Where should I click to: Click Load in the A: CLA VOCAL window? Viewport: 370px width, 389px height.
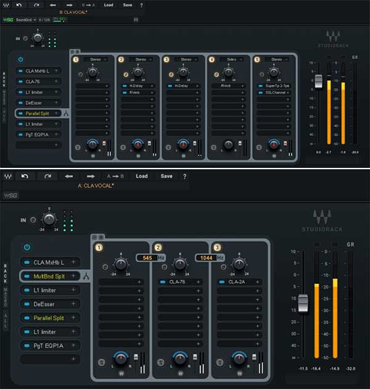tap(141, 176)
